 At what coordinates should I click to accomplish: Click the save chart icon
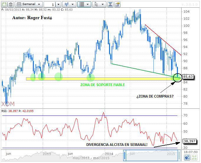coord(4,4)
